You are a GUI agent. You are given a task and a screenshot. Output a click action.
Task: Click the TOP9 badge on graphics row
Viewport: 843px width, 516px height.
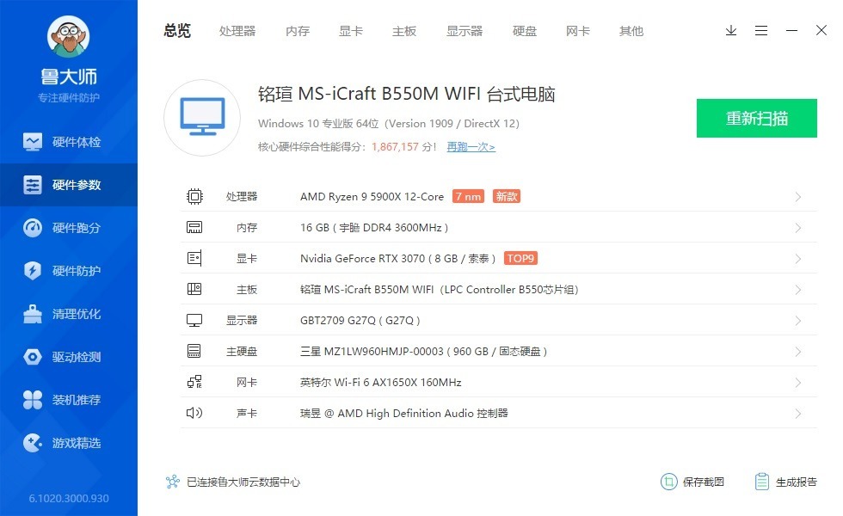tap(520, 259)
